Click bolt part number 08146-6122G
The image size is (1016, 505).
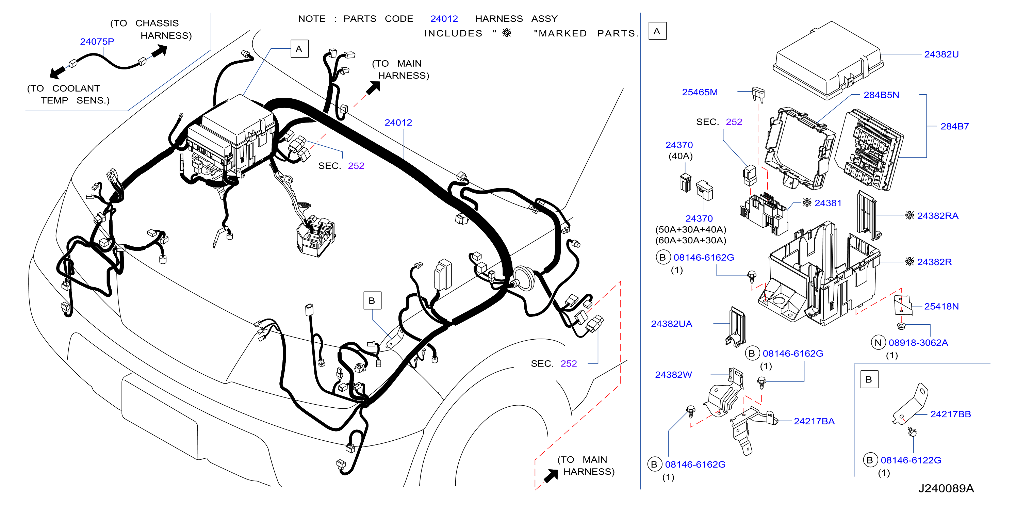click(x=911, y=460)
